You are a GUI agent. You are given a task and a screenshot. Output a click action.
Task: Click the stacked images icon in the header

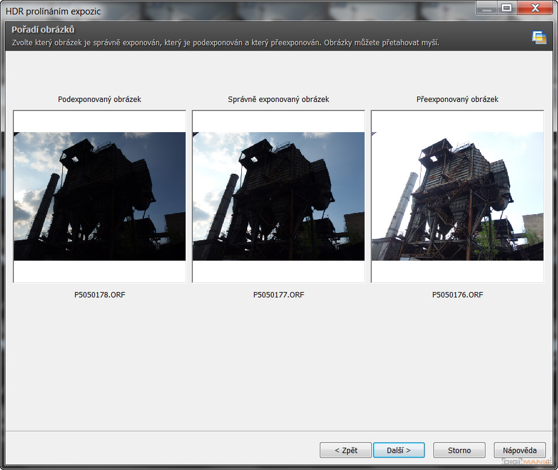pos(539,37)
